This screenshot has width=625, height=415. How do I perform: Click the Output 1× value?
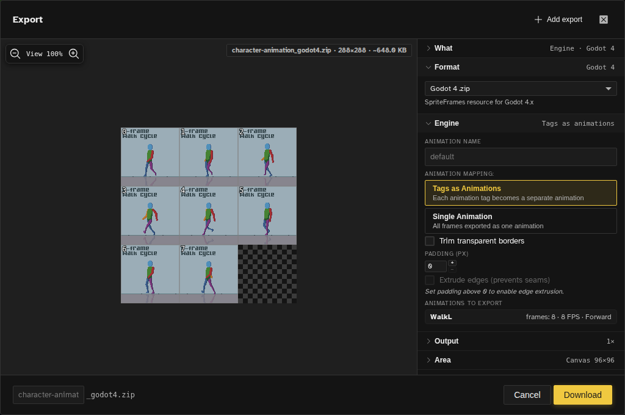click(x=610, y=342)
